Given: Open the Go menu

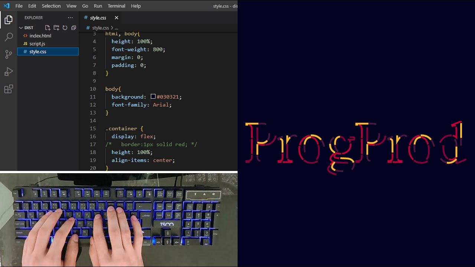Looking at the screenshot, I should (x=85, y=6).
